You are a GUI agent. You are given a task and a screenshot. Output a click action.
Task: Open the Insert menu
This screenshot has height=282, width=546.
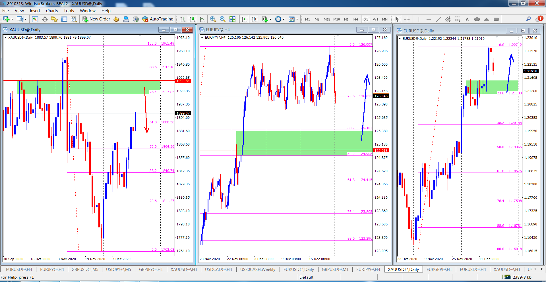(35, 11)
